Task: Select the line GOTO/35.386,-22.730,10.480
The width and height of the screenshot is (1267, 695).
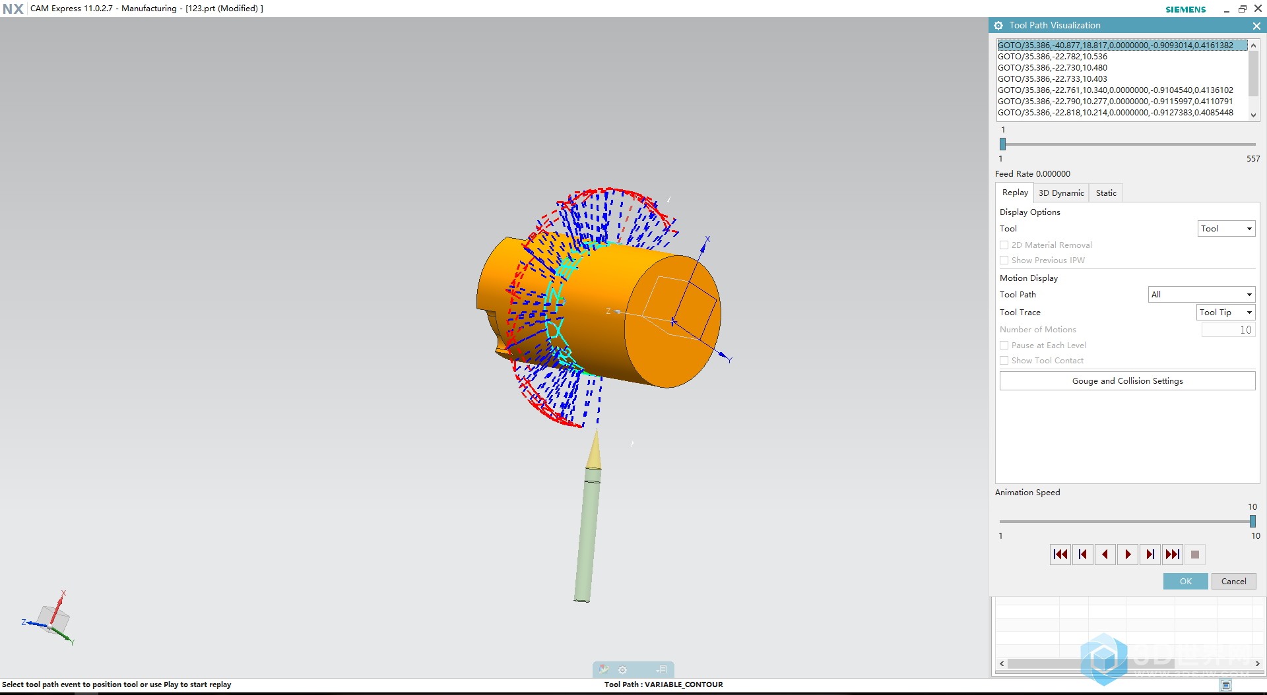Action: pos(1122,68)
